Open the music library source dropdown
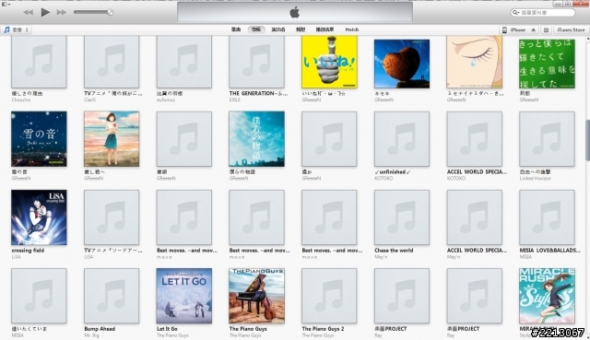The image size is (590, 340). coord(17,29)
